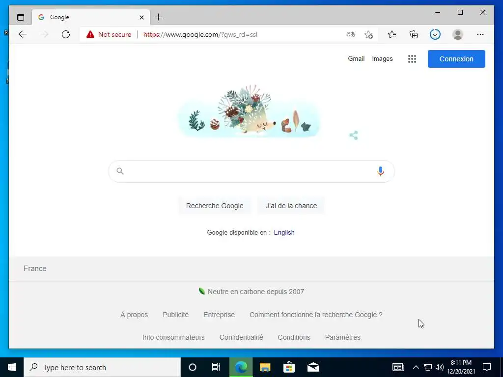Click the Connexion sign-in button

coord(456,59)
